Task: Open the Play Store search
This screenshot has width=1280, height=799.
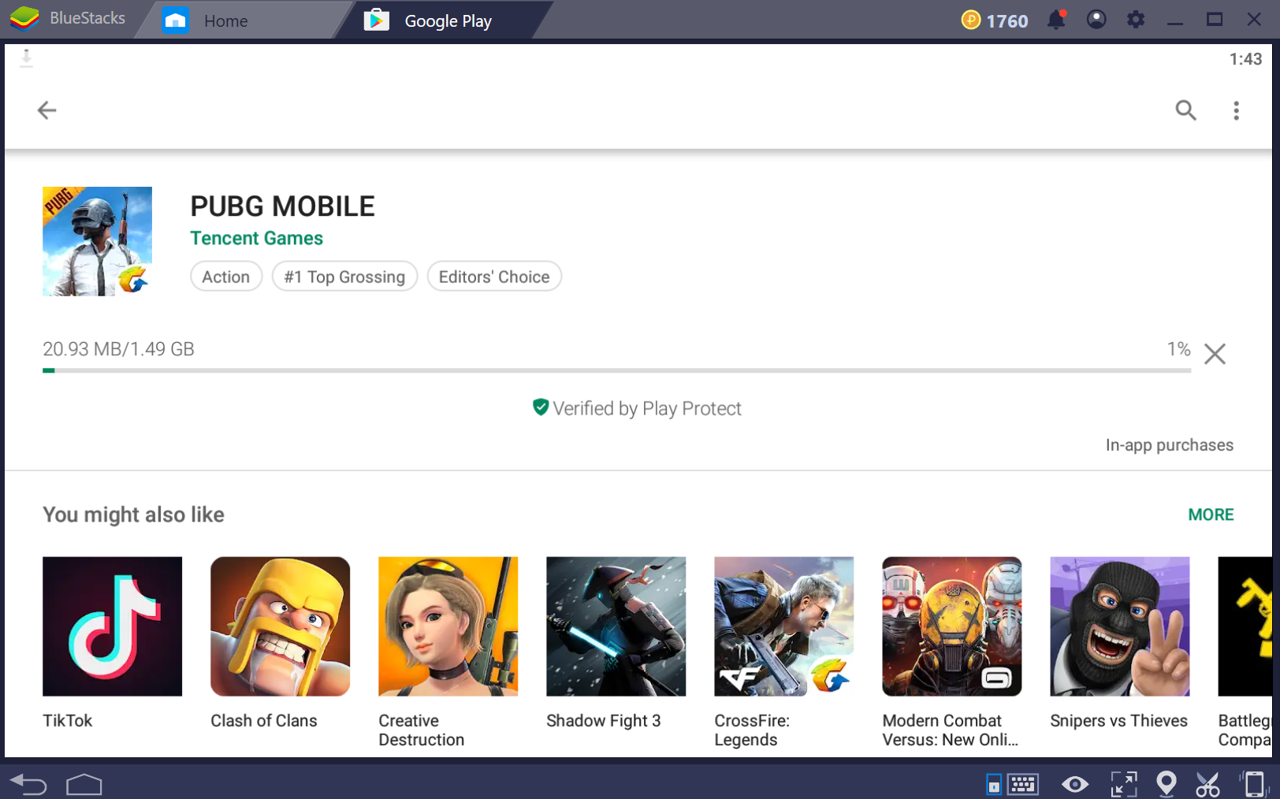Action: [x=1185, y=110]
